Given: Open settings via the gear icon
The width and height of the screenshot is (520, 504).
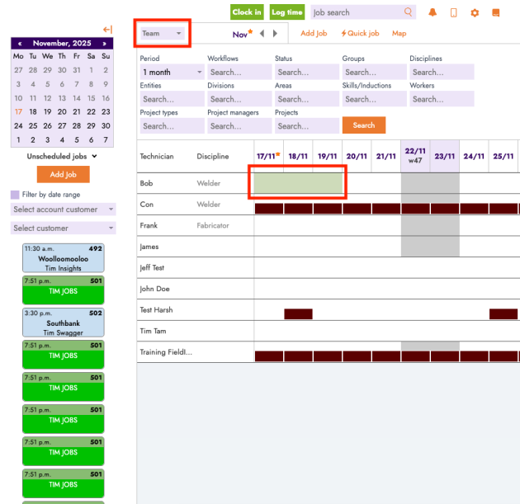Looking at the screenshot, I should 475,12.
